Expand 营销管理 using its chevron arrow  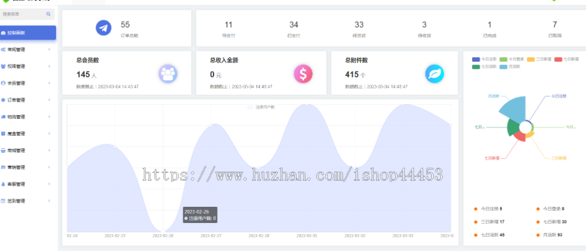click(49, 167)
